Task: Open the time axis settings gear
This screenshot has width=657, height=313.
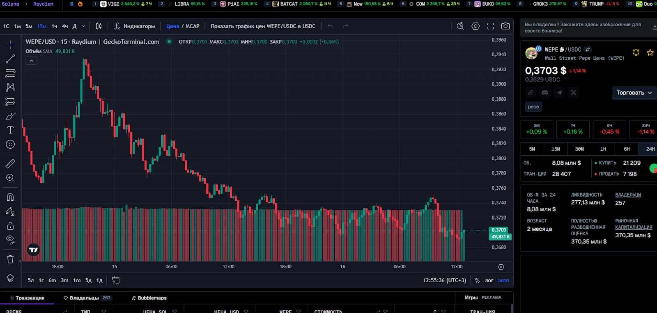Action: (501, 267)
